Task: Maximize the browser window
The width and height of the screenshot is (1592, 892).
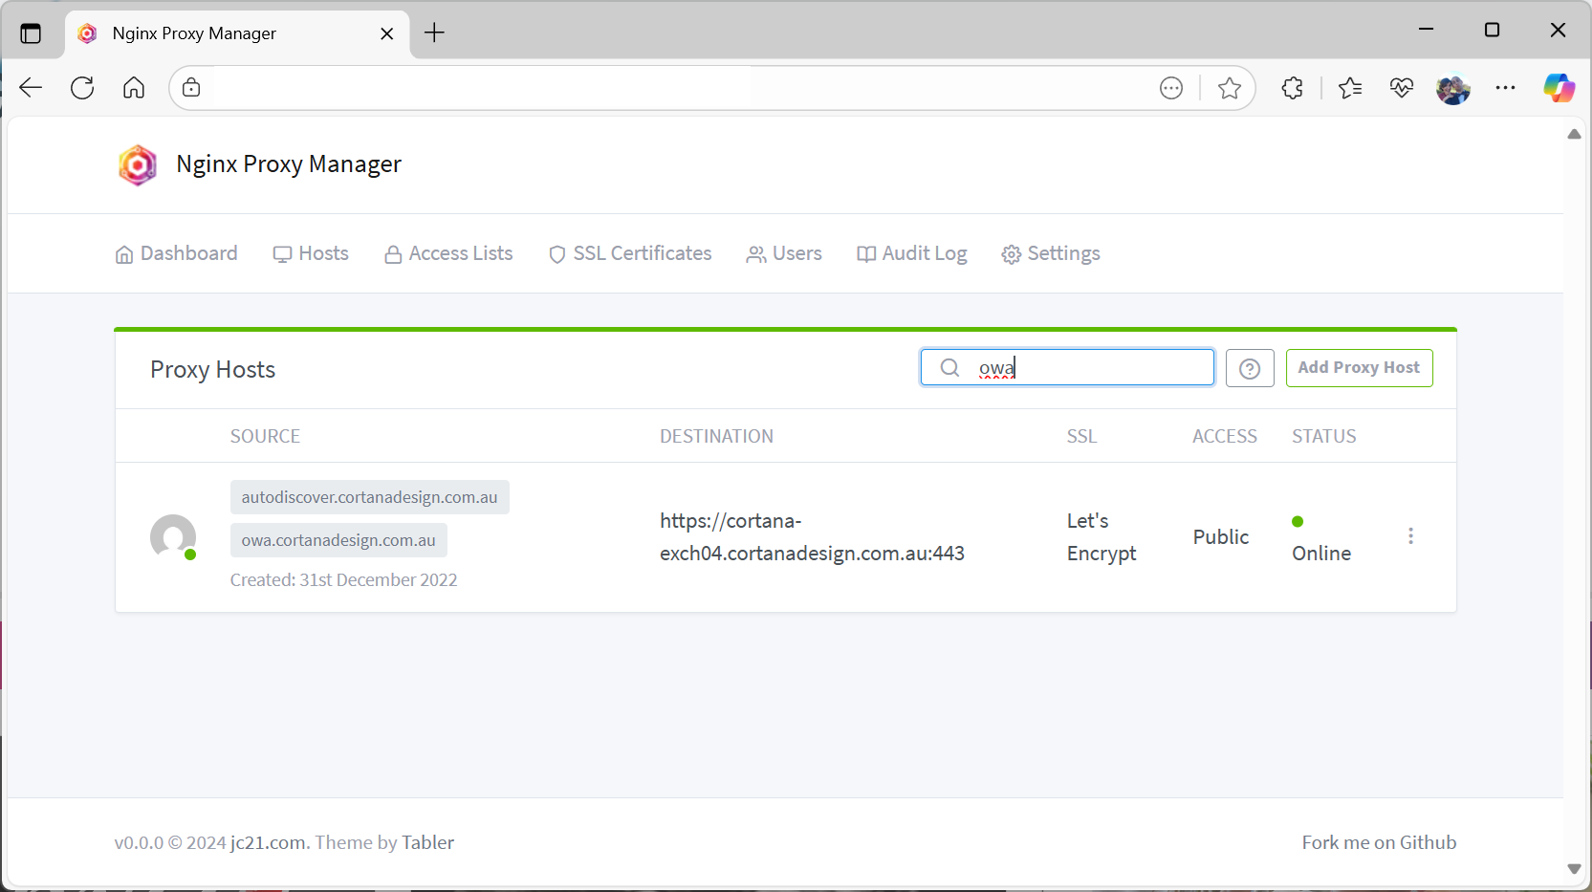Action: click(x=1492, y=30)
